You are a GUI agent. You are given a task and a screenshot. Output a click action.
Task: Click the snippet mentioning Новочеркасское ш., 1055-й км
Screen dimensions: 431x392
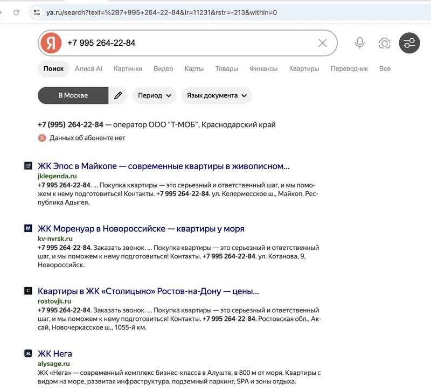click(179, 319)
